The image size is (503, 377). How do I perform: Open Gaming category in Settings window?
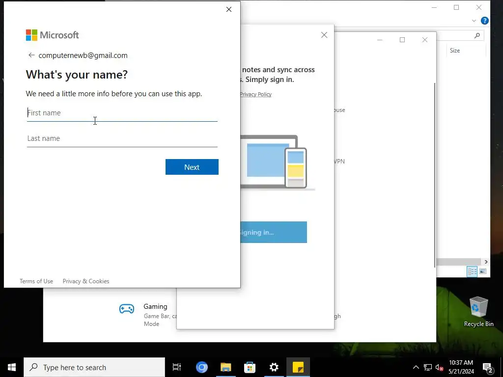click(x=147, y=315)
